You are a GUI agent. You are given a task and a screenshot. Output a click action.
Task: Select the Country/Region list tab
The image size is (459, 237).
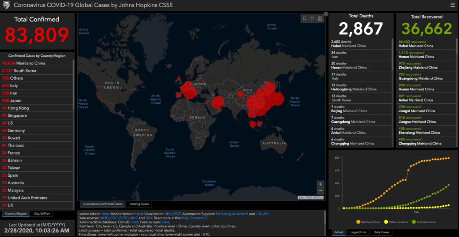16,214
